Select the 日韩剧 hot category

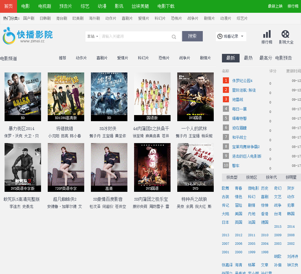(45, 19)
